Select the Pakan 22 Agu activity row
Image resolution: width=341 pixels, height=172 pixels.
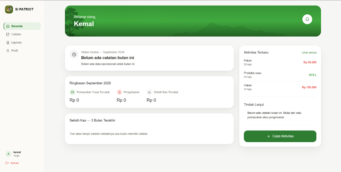point(280,87)
